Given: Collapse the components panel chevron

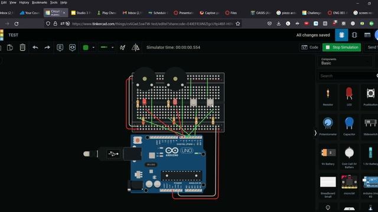Looking at the screenshot, I should [315, 133].
